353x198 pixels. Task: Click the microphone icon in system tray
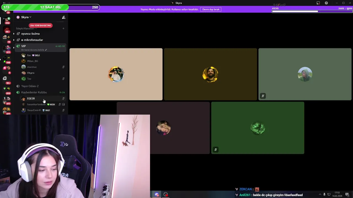pos(324,194)
